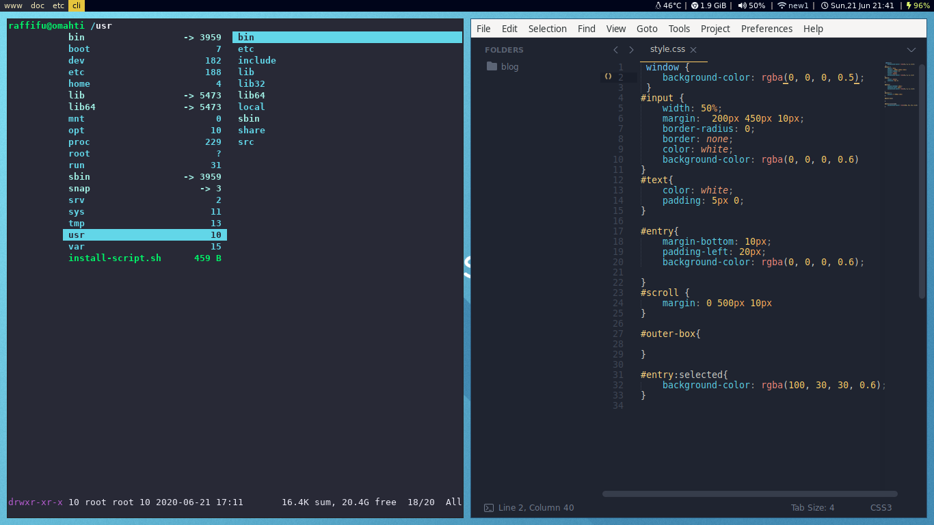This screenshot has width=934, height=525.
Task: Select the snap entry in ranger
Action: 145,188
